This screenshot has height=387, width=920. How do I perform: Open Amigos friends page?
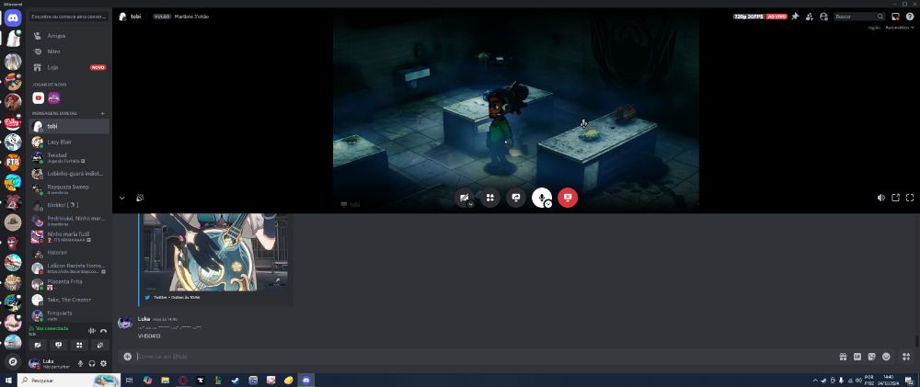(69, 36)
